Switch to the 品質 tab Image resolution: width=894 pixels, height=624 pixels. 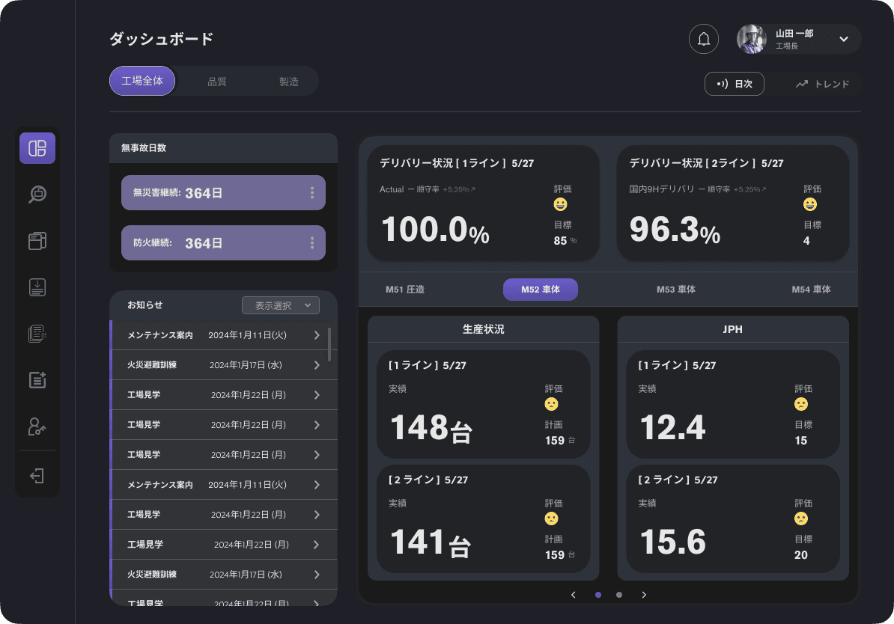(217, 81)
